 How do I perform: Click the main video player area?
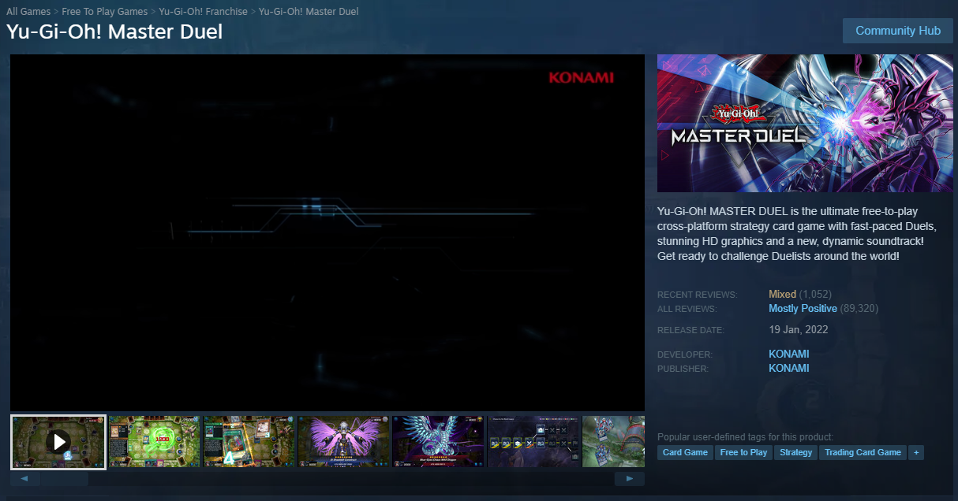pyautogui.click(x=327, y=232)
